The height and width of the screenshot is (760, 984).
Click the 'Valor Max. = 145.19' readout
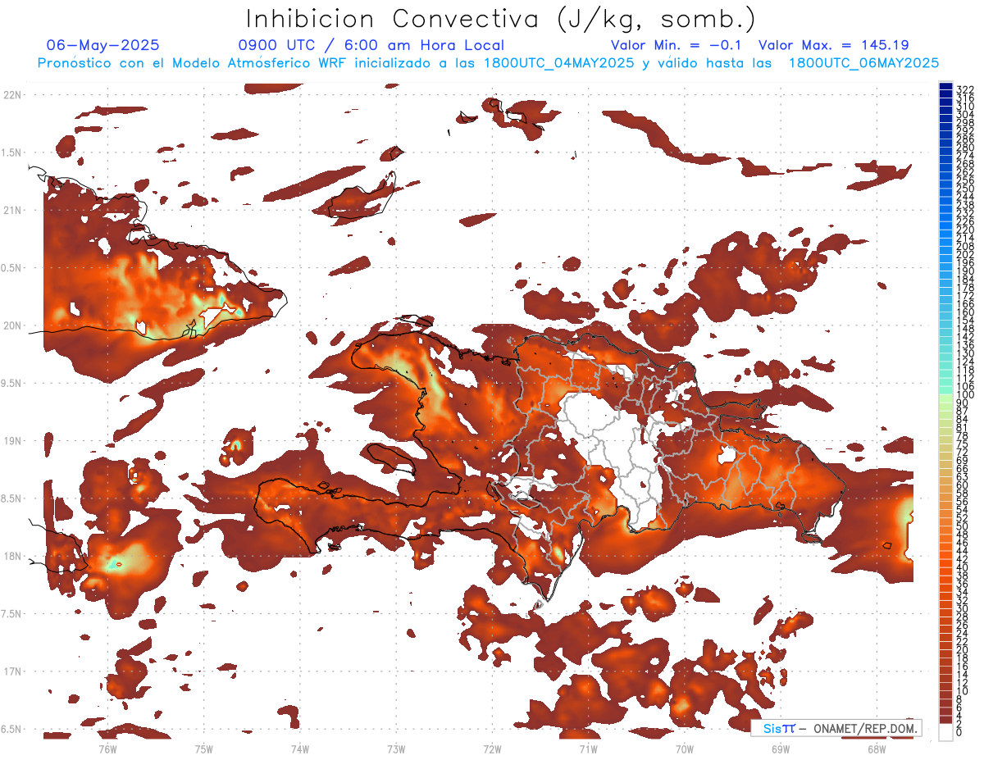click(834, 45)
